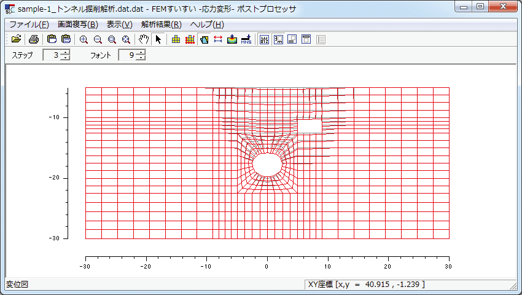522x295 pixels.
Task: Open the 画面複写(B) menu
Action: pos(78,25)
